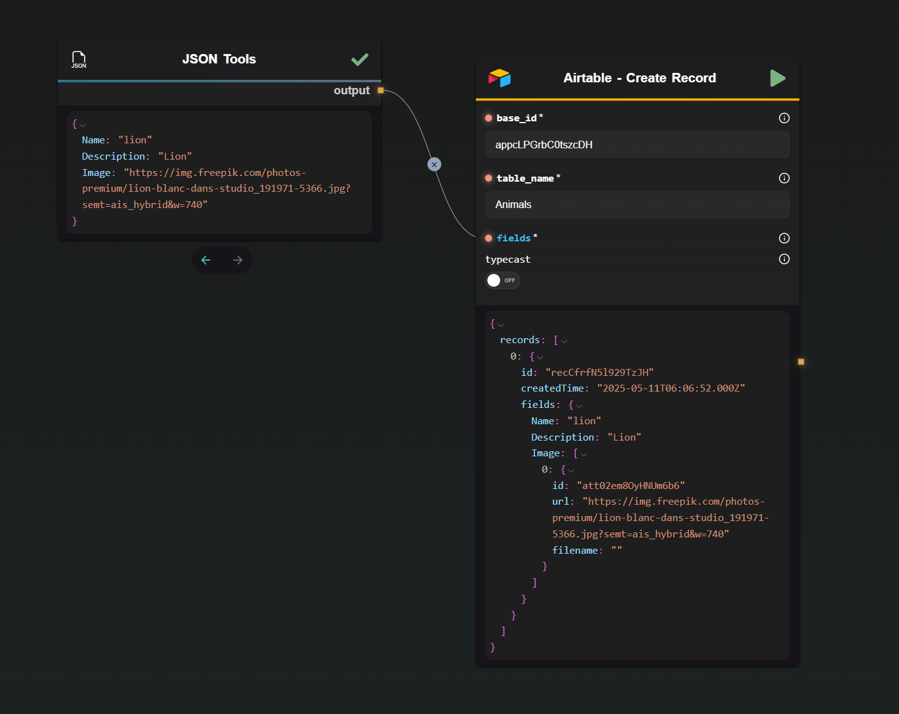Click the table_name input connector dot
The width and height of the screenshot is (899, 714).
[x=488, y=178]
